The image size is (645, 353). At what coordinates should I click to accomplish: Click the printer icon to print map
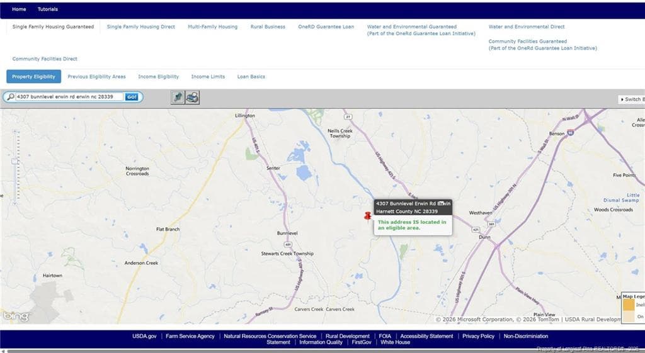[192, 98]
